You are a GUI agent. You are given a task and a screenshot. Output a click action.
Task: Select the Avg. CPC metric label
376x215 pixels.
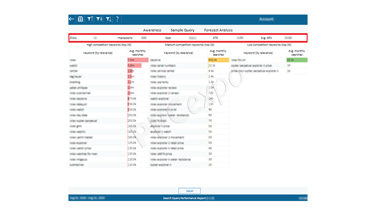tap(266, 38)
